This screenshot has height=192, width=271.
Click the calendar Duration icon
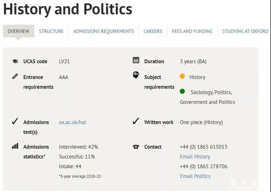[136, 60]
